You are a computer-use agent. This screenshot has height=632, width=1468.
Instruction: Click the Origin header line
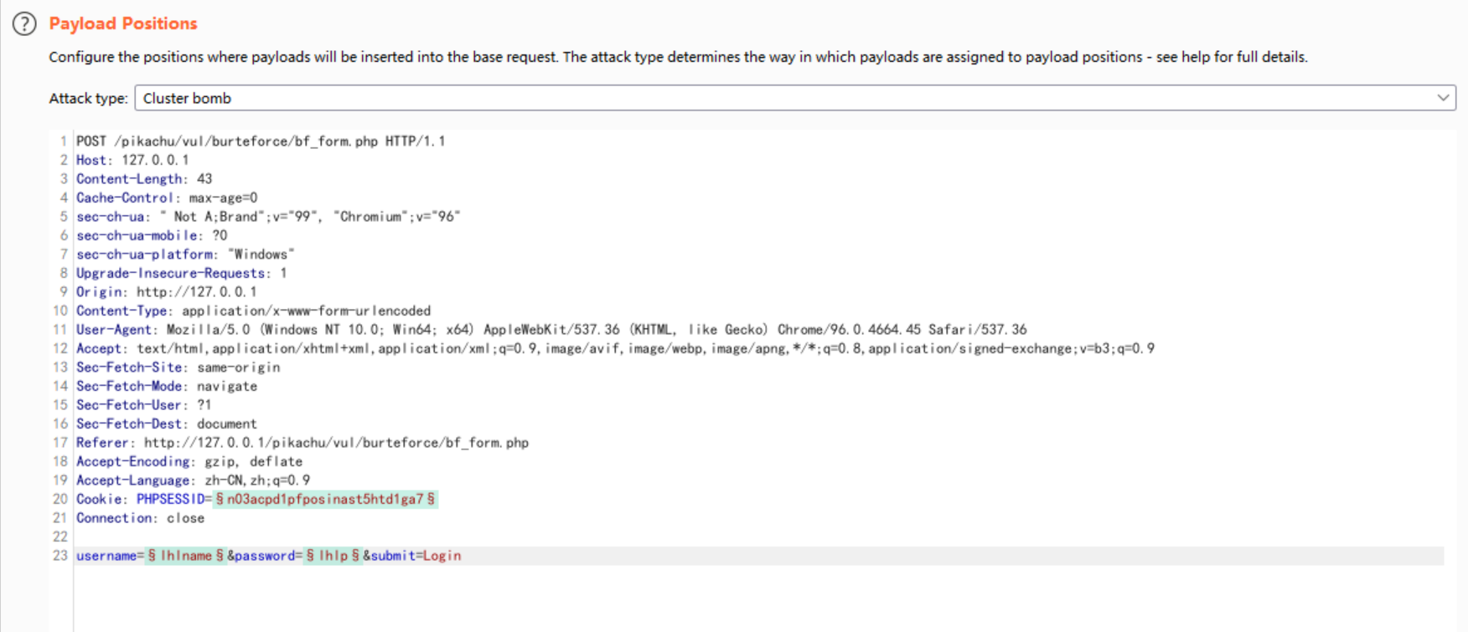coord(167,292)
